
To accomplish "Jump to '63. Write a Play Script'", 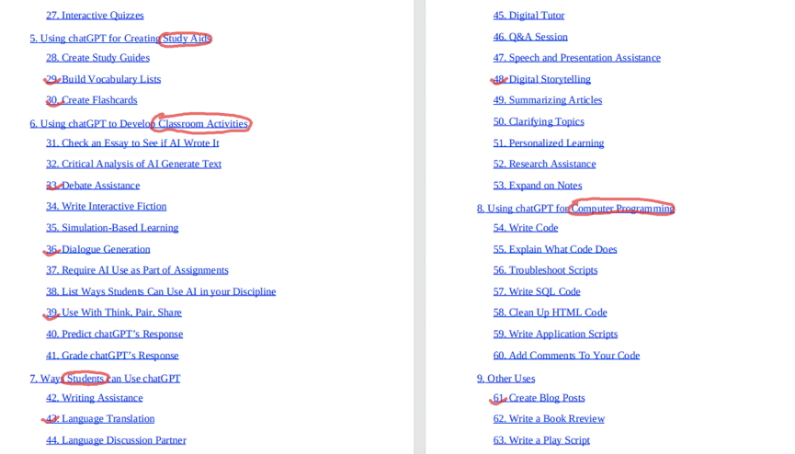I will coord(541,440).
